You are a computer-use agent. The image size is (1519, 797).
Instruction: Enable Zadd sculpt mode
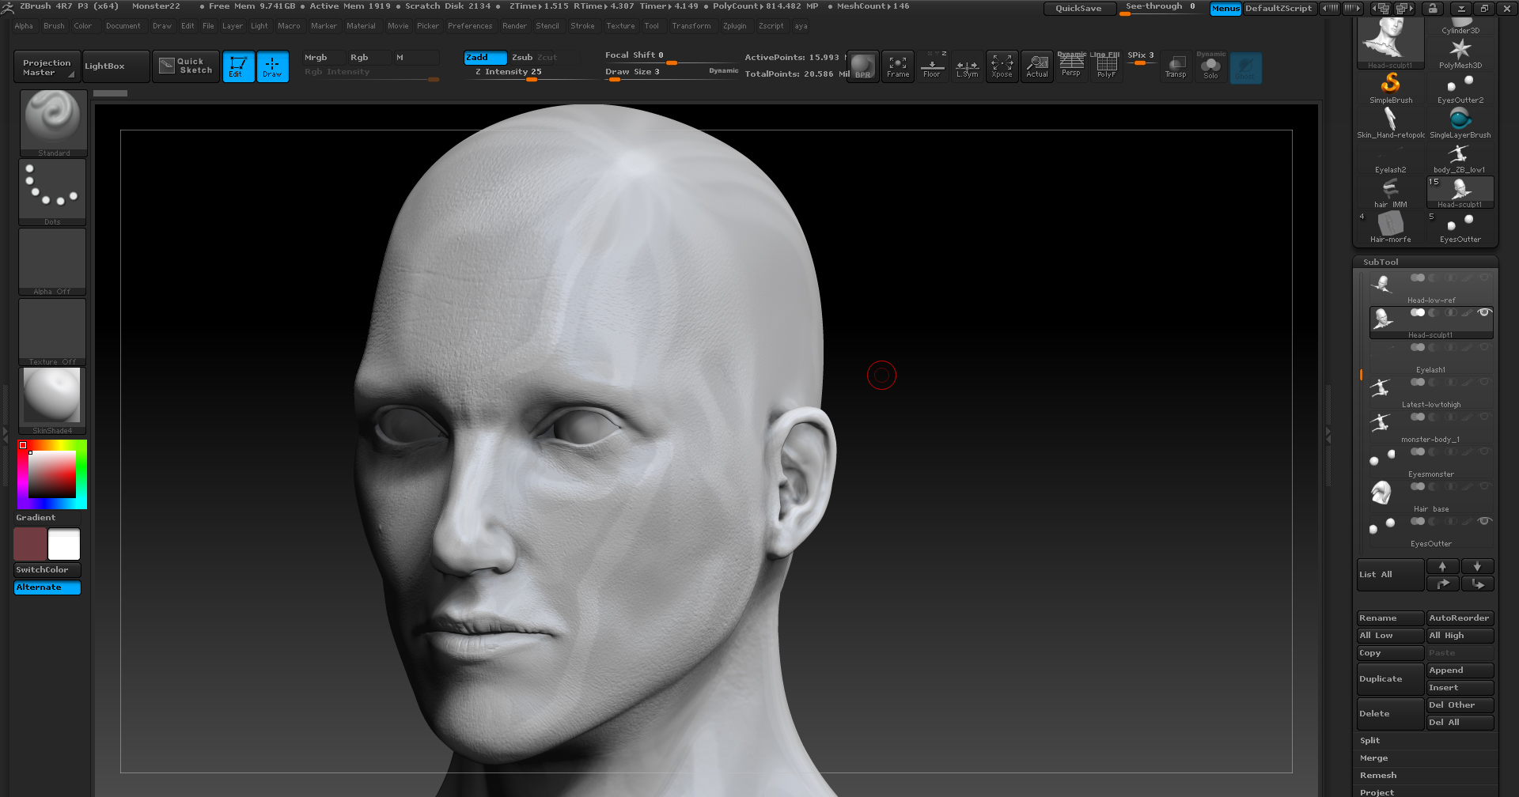[485, 58]
